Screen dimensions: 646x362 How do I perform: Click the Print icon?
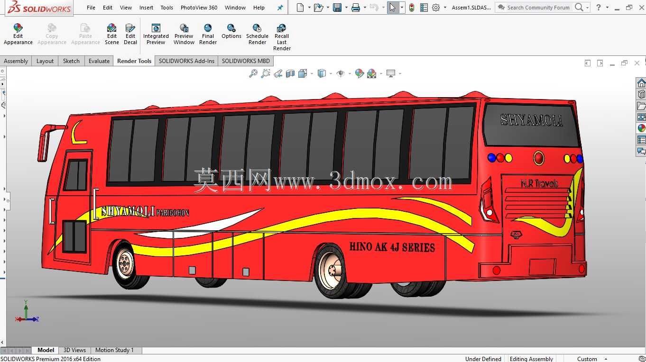(356, 8)
